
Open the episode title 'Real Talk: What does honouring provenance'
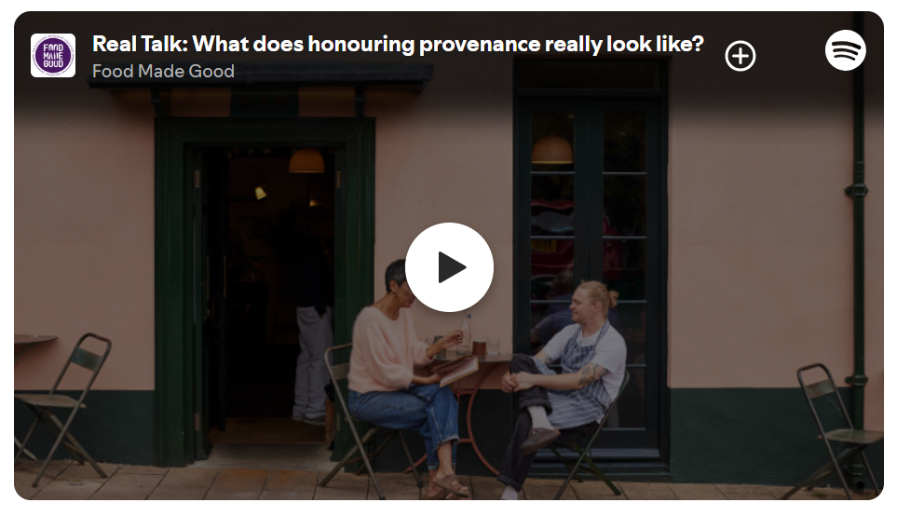398,44
